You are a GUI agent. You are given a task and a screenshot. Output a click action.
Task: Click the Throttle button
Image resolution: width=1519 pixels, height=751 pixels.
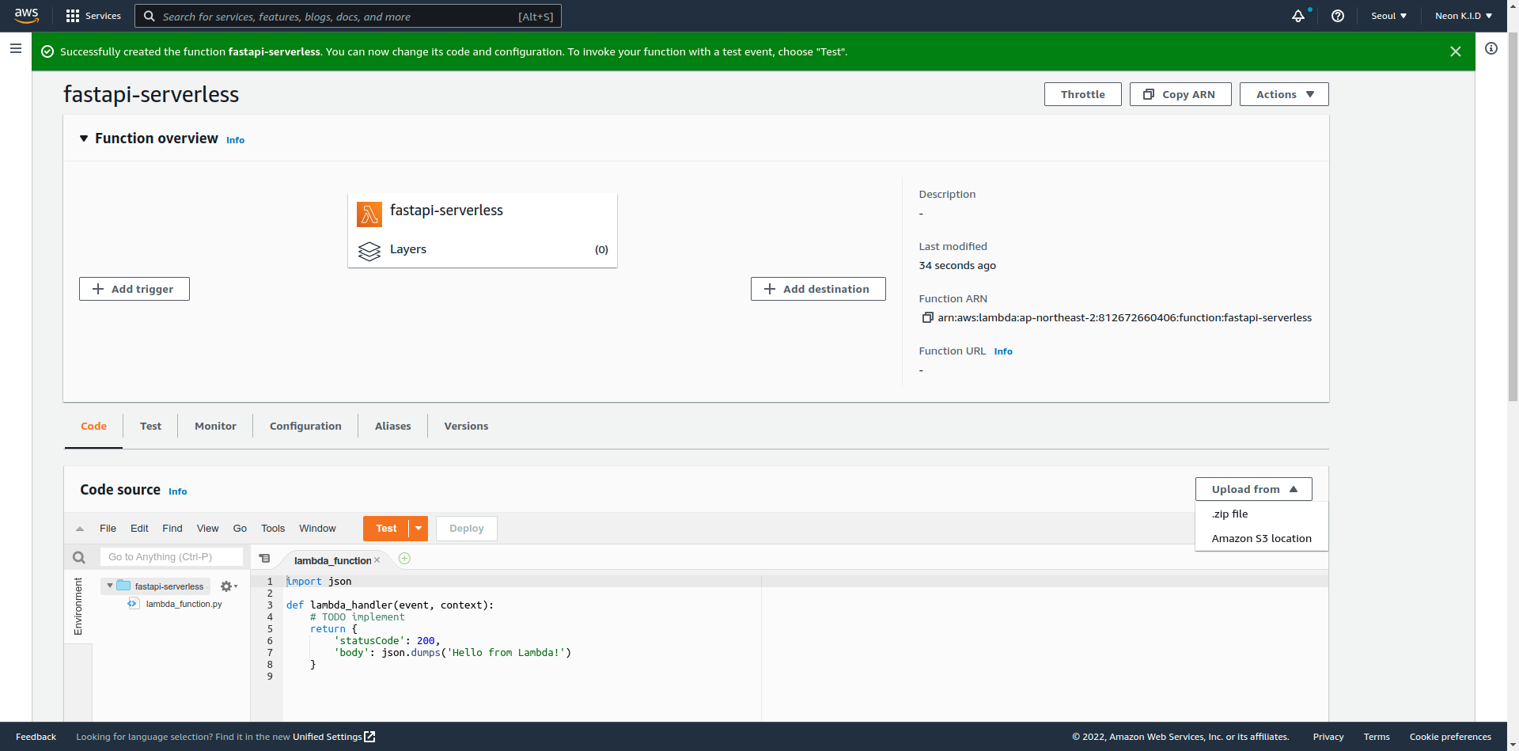coord(1082,94)
